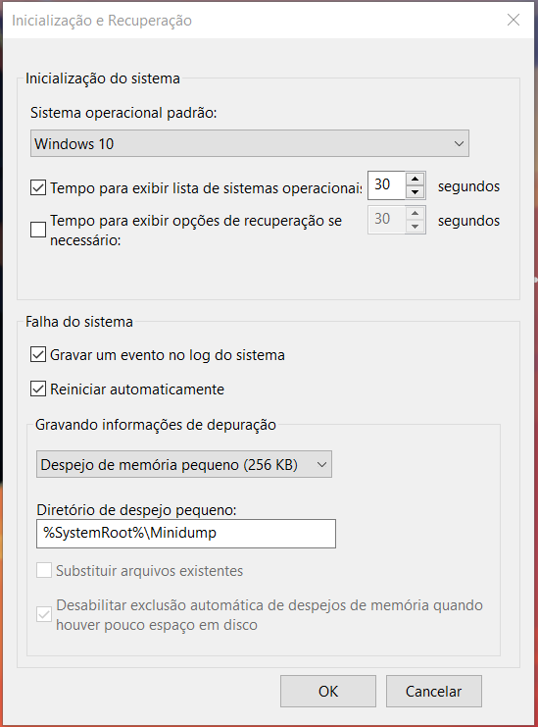Click the up arrow of recovery options timer

[x=416, y=213]
